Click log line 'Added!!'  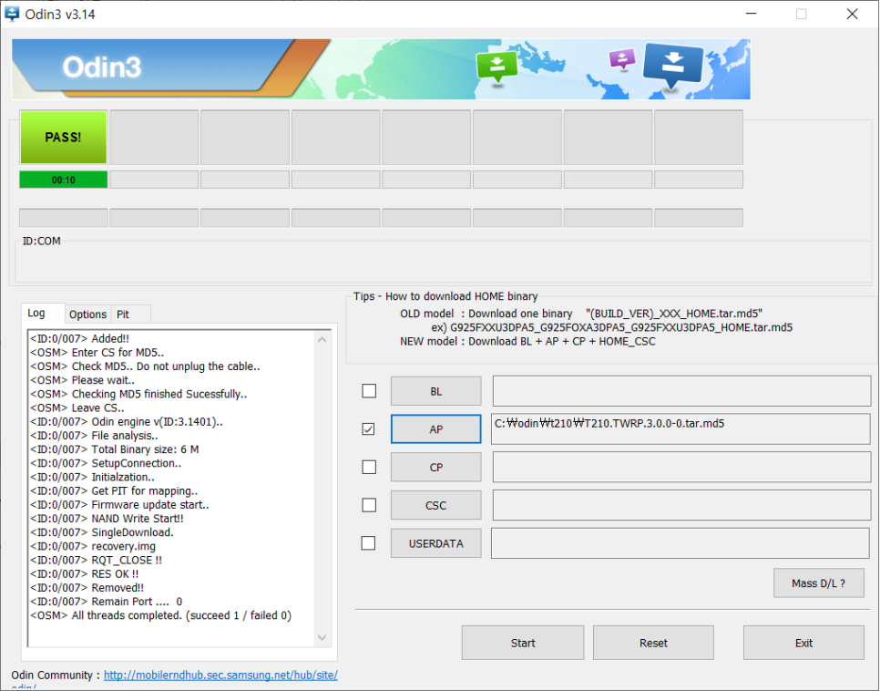[79, 339]
